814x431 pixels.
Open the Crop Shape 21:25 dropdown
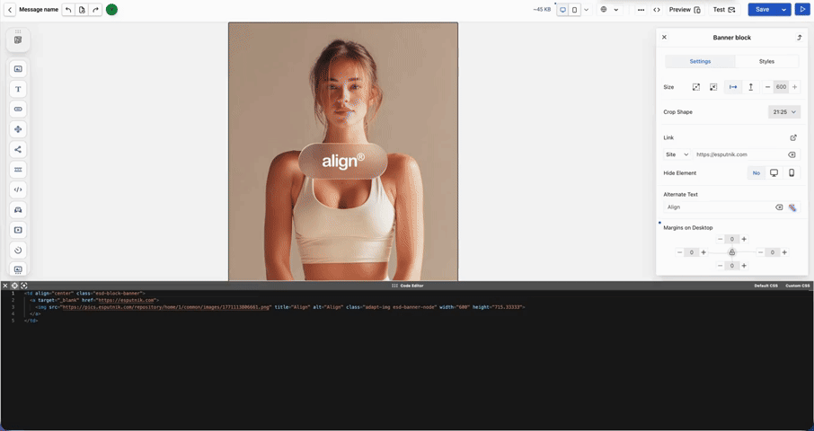(x=783, y=112)
